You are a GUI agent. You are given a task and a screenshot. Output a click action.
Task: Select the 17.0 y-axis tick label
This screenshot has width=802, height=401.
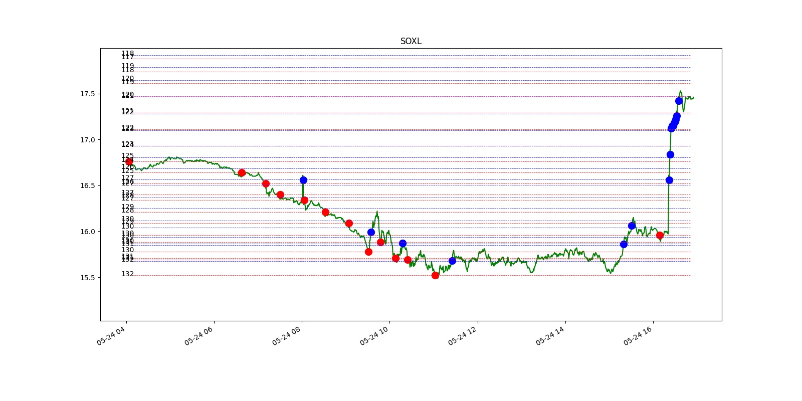(x=87, y=140)
